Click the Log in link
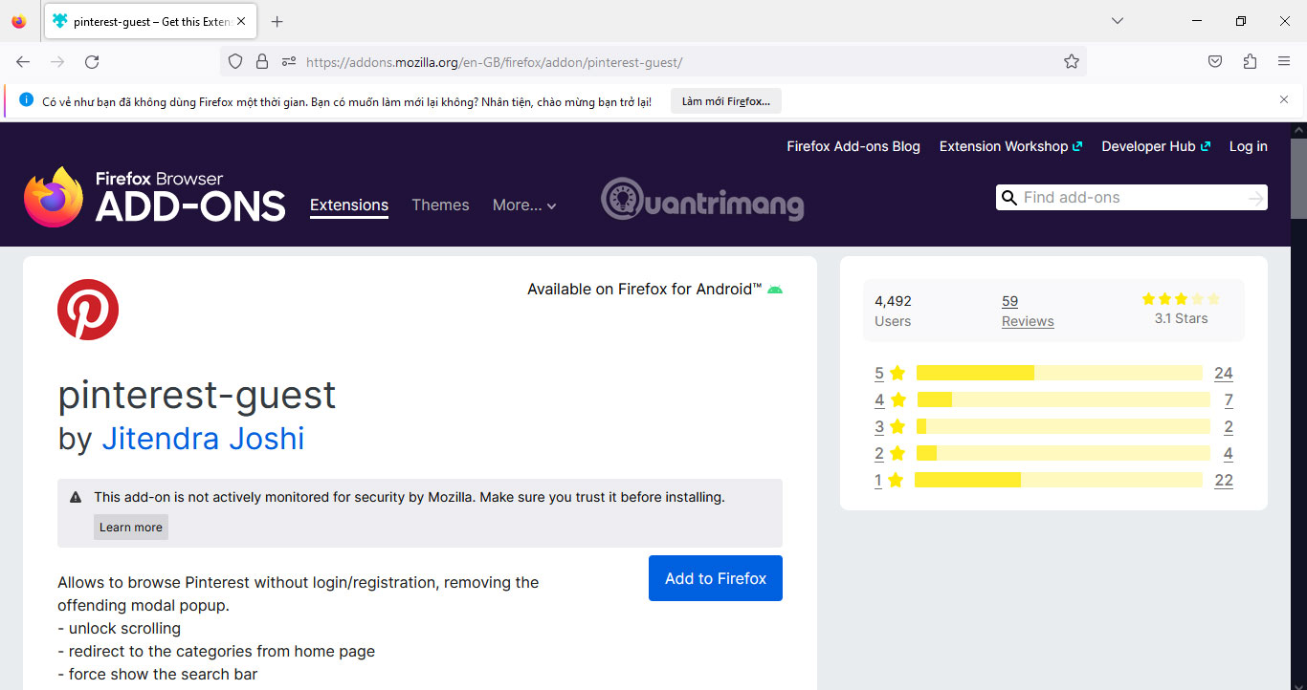 click(x=1248, y=146)
